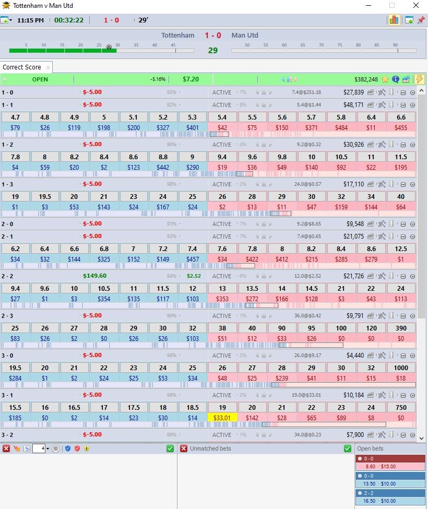Back 1 - 1 at odds 5.3
The width and height of the screenshot is (428, 509).
pyautogui.click(x=193, y=117)
